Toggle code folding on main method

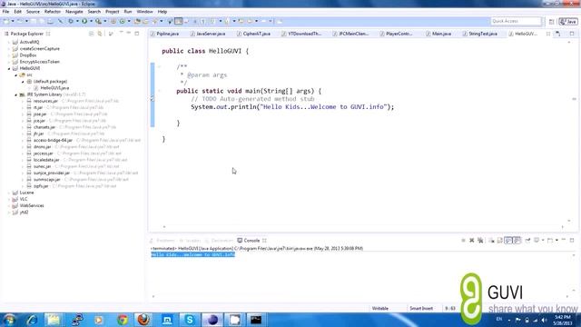[x=160, y=91]
